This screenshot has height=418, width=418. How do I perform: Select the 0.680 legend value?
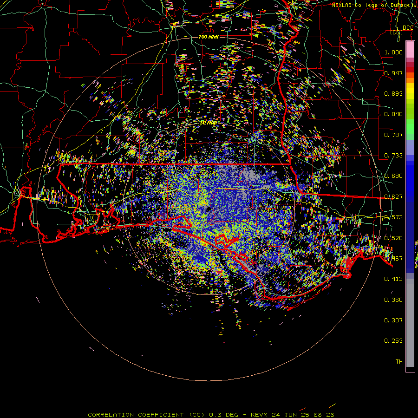(393, 176)
